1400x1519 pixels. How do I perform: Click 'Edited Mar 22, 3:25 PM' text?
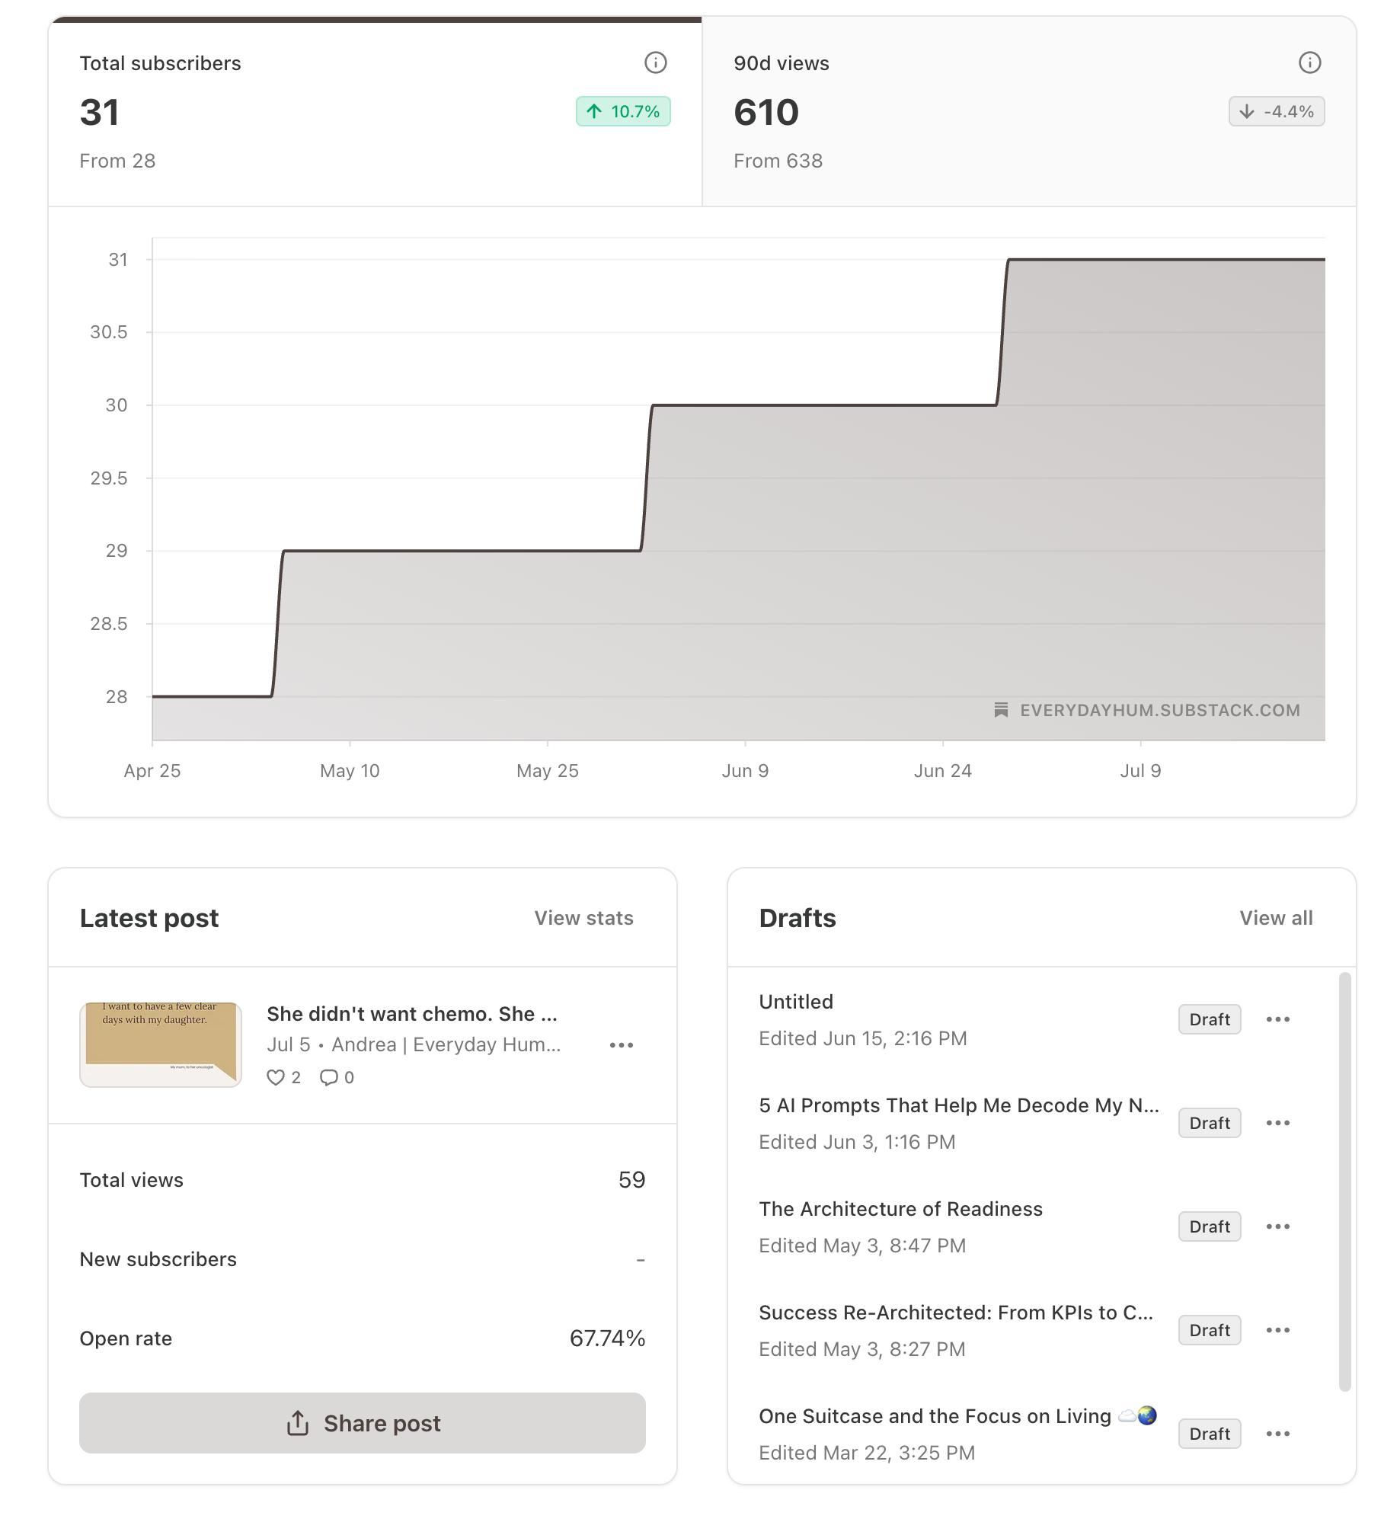click(867, 1453)
